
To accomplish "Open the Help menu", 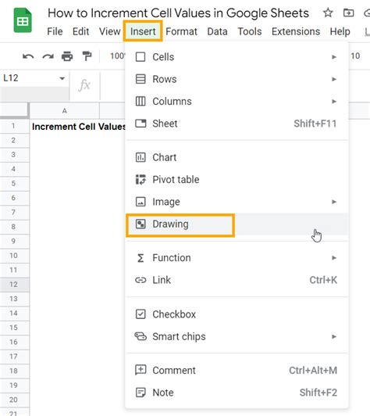I will tap(340, 31).
